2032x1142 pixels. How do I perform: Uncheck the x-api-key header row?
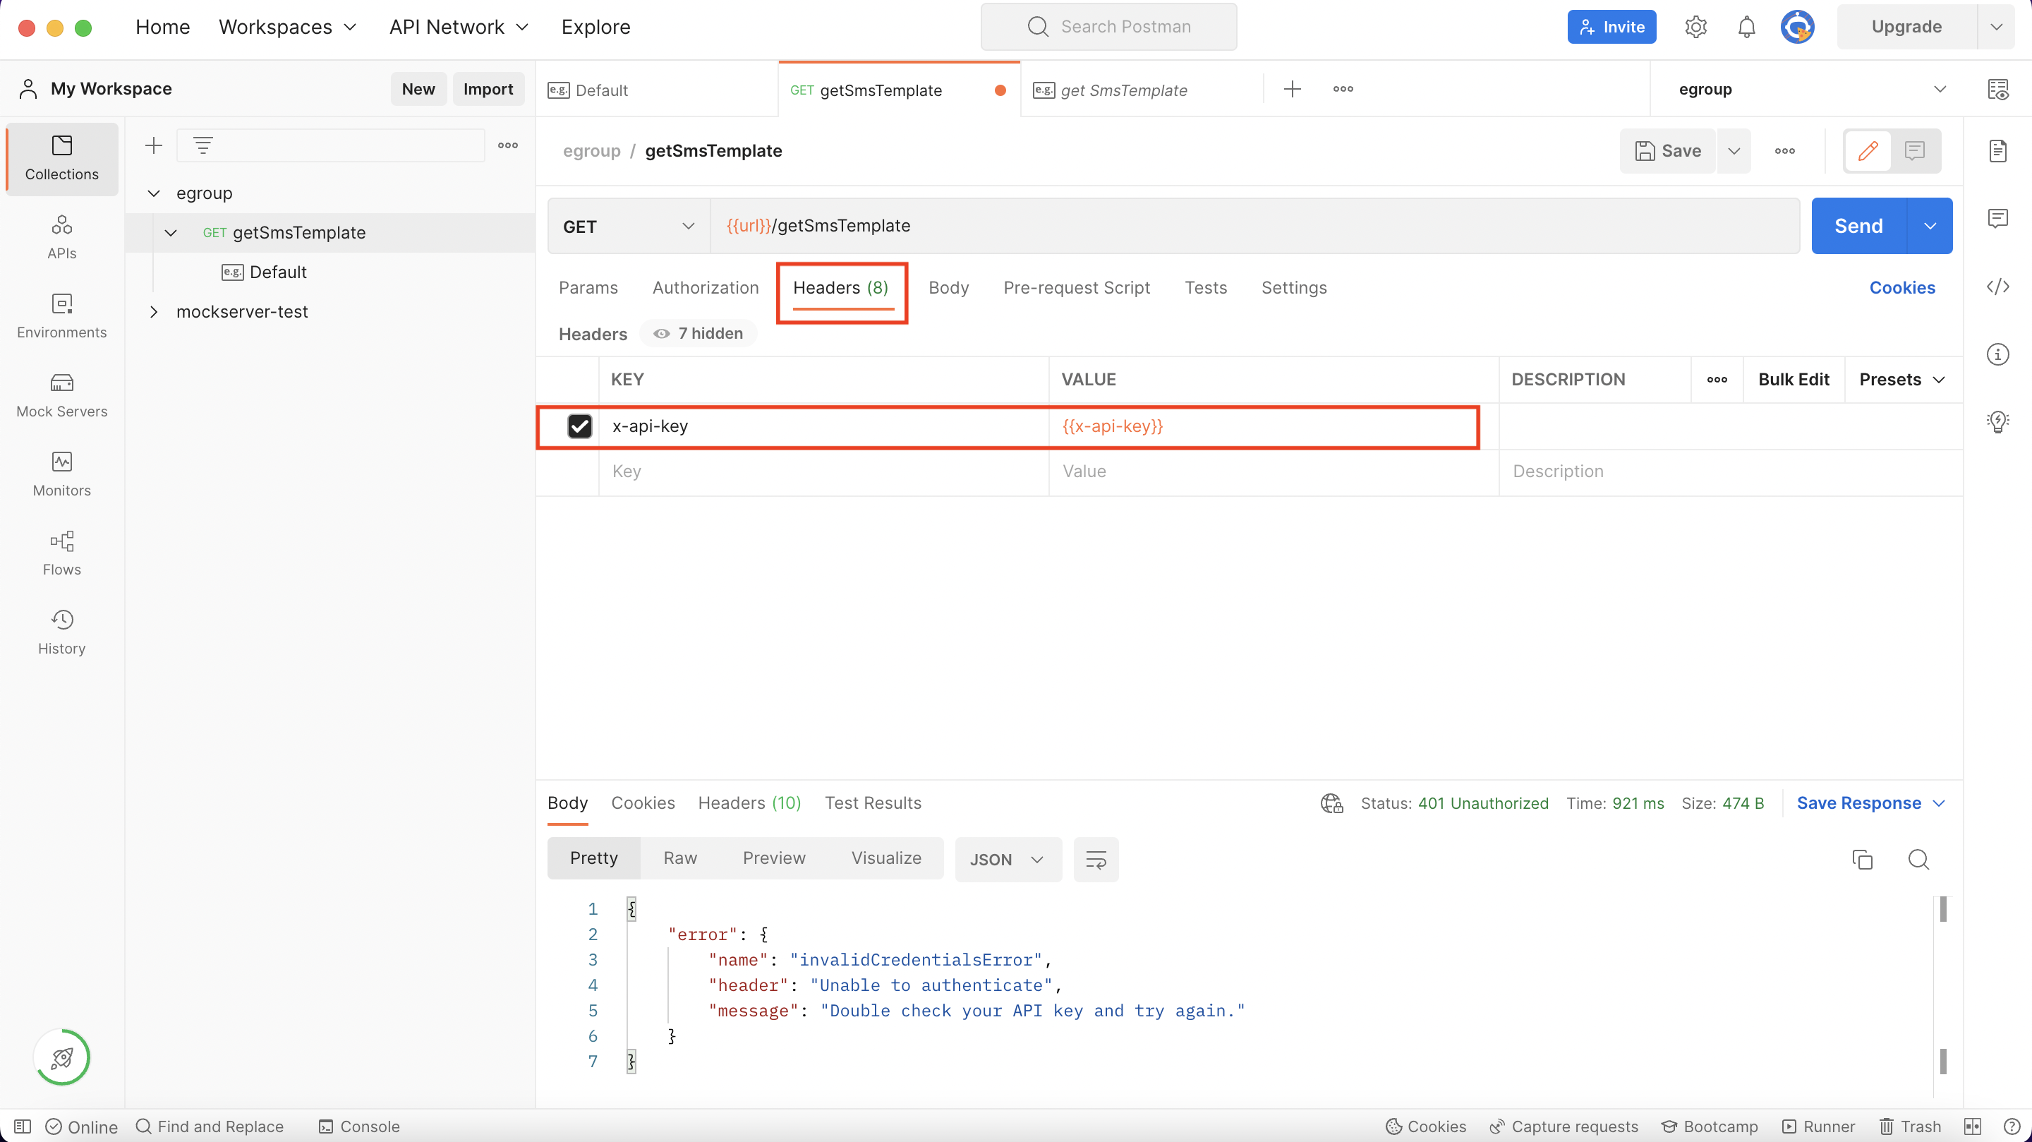coord(581,426)
